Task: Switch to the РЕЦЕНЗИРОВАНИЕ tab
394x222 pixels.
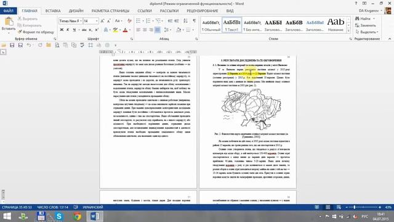Action: (x=203, y=11)
